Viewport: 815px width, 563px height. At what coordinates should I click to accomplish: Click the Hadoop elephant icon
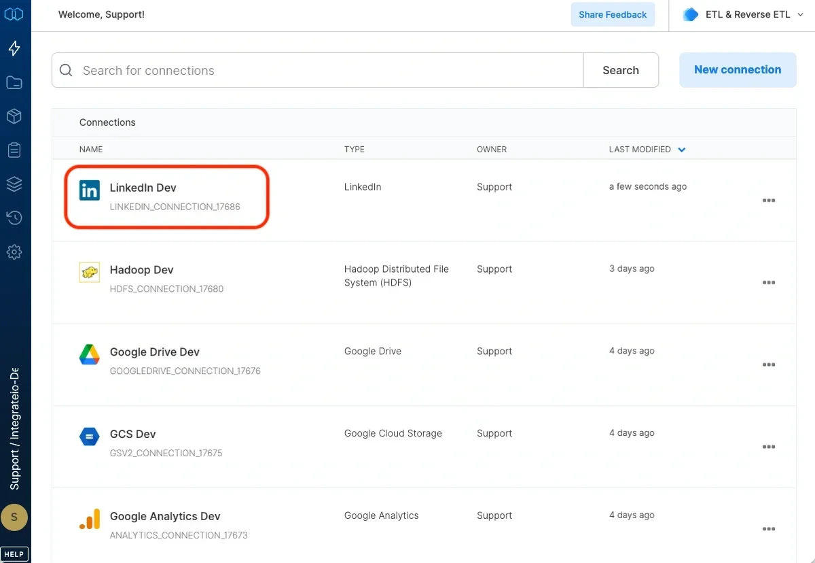tap(90, 273)
